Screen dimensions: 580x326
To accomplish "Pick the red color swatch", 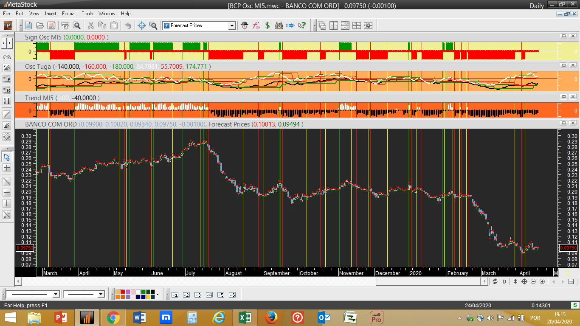I will pyautogui.click(x=123, y=292).
